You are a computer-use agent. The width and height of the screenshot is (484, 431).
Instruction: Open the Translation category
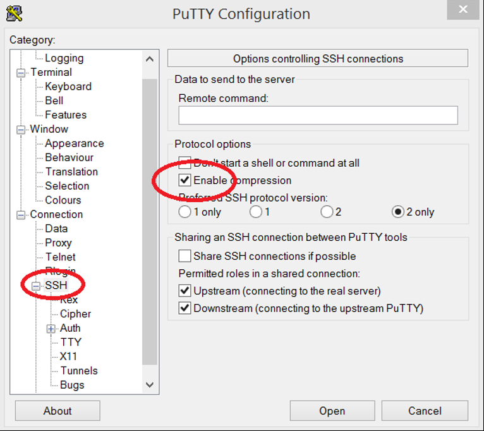click(x=71, y=172)
